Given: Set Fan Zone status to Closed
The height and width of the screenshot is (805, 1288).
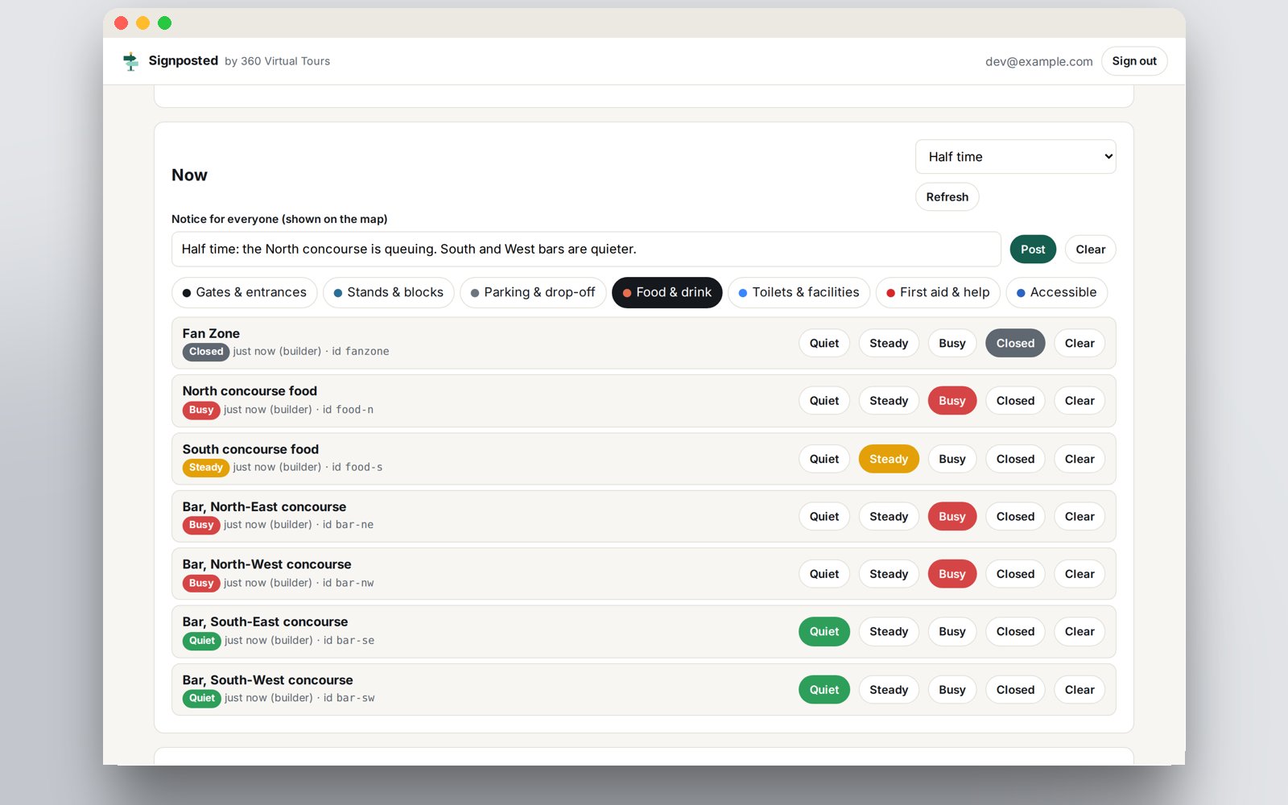Looking at the screenshot, I should click(x=1015, y=343).
